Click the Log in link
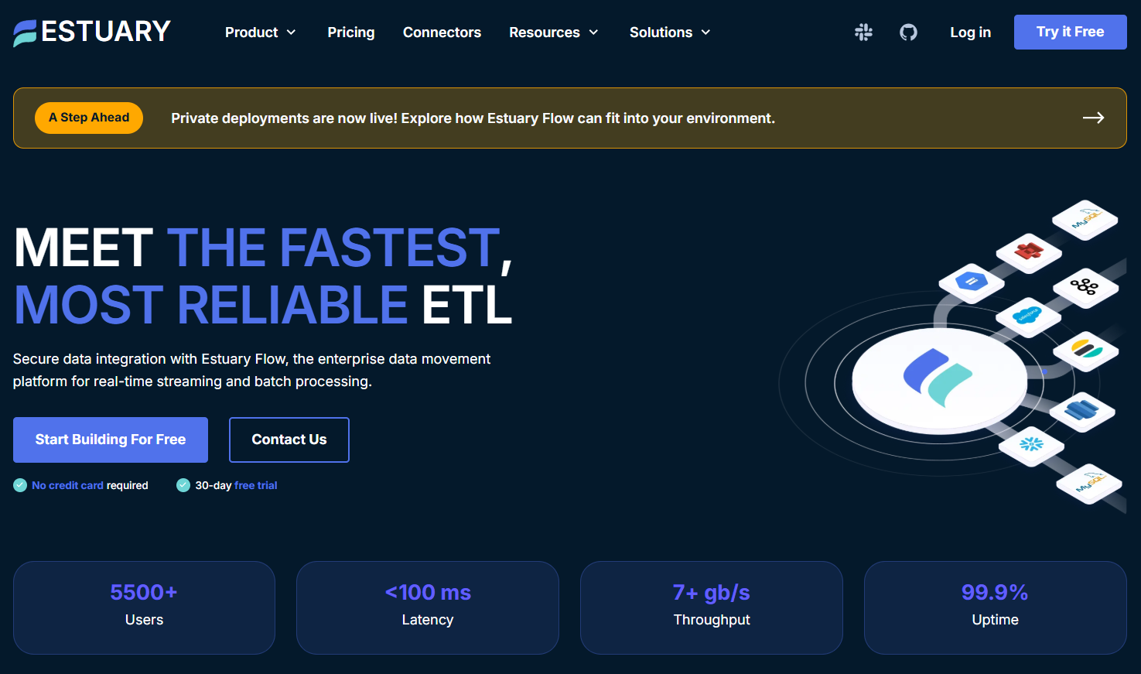This screenshot has width=1141, height=674. click(x=970, y=33)
